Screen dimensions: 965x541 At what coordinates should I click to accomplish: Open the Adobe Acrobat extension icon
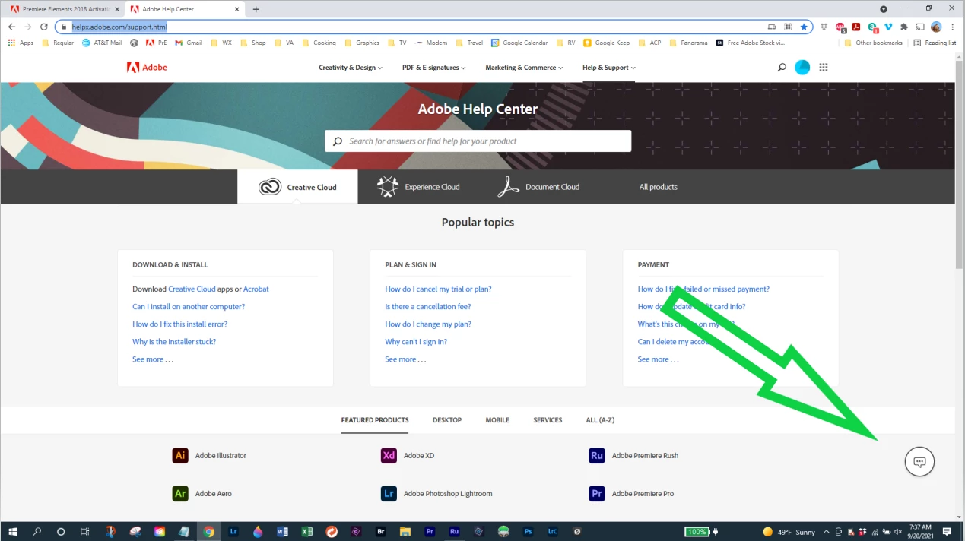(x=855, y=27)
